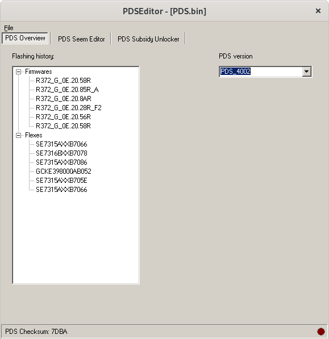
Task: Select the Firmwares root label
Action: click(x=39, y=72)
